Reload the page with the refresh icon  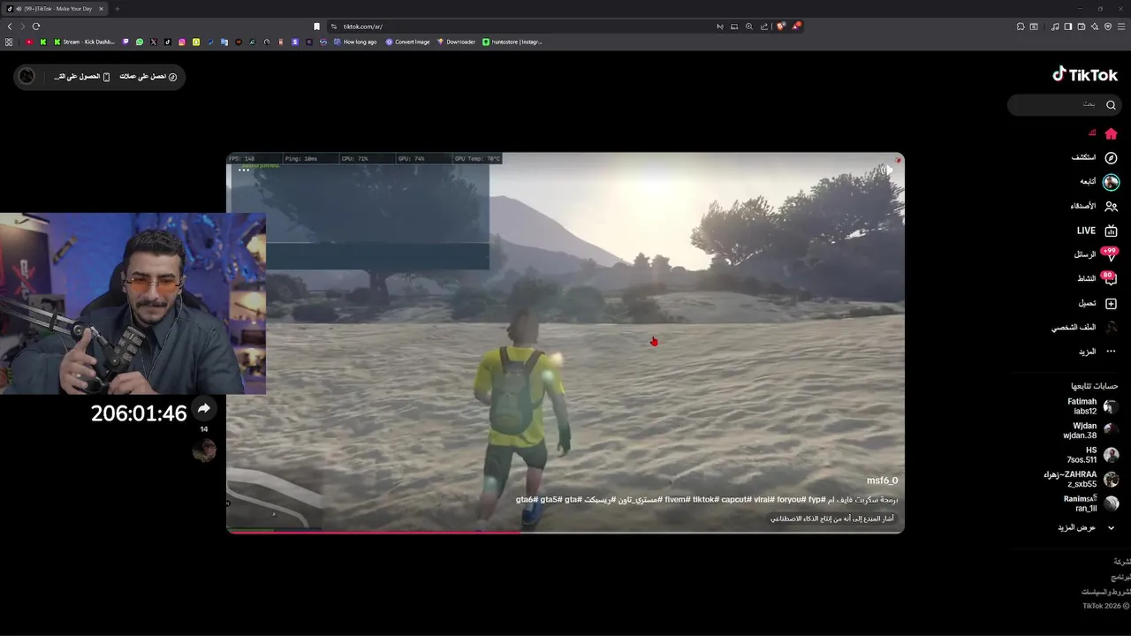click(x=36, y=26)
